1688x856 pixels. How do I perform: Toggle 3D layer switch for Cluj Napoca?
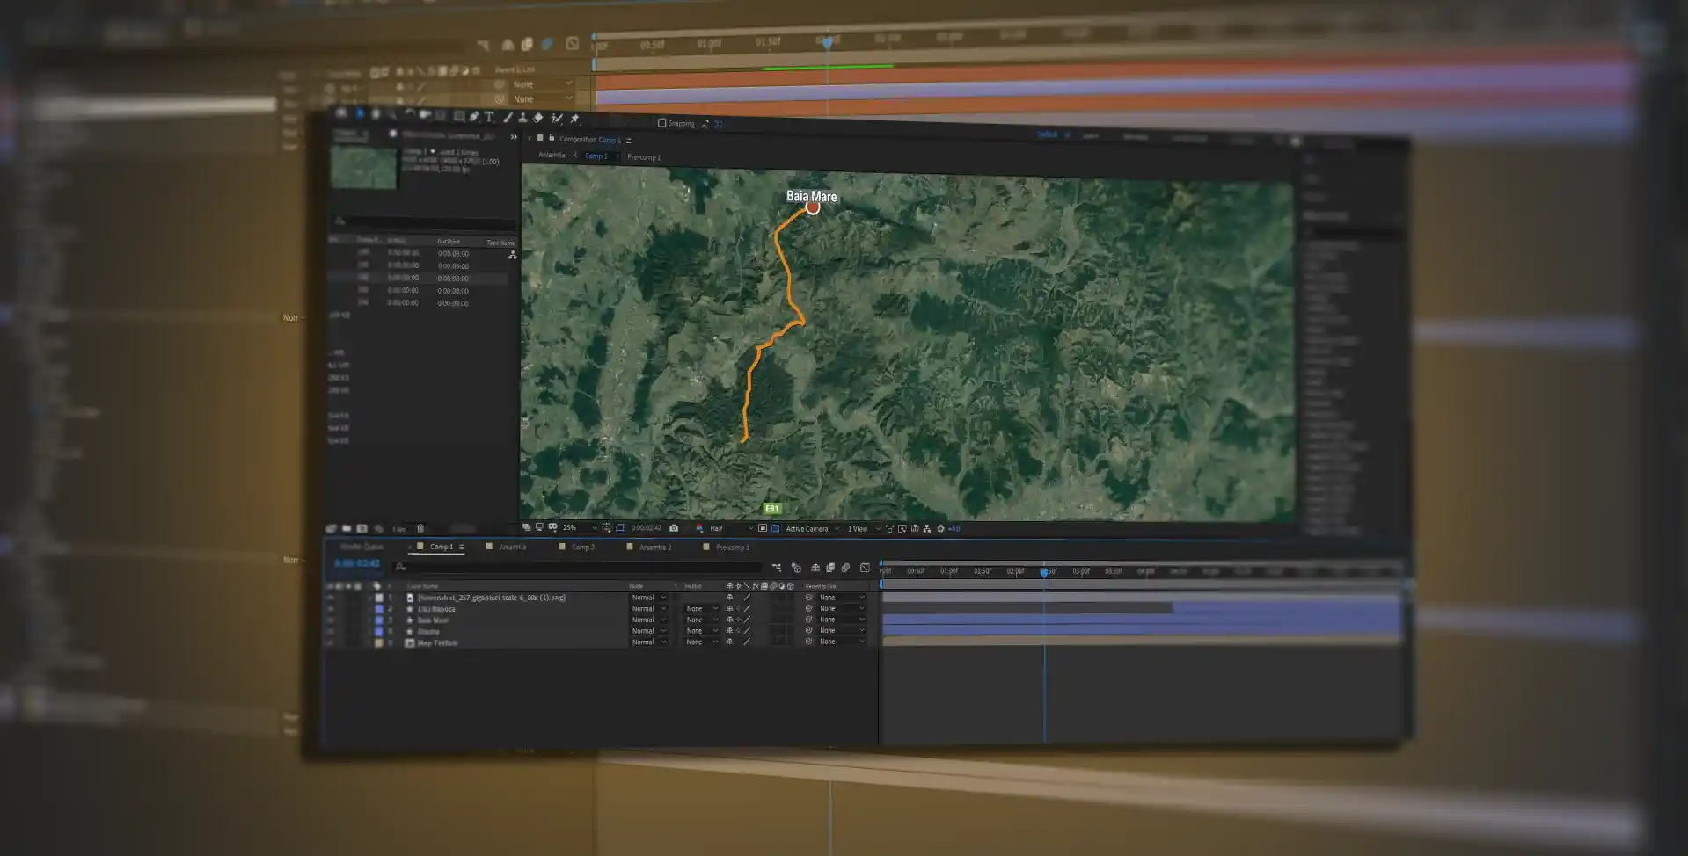tap(791, 608)
